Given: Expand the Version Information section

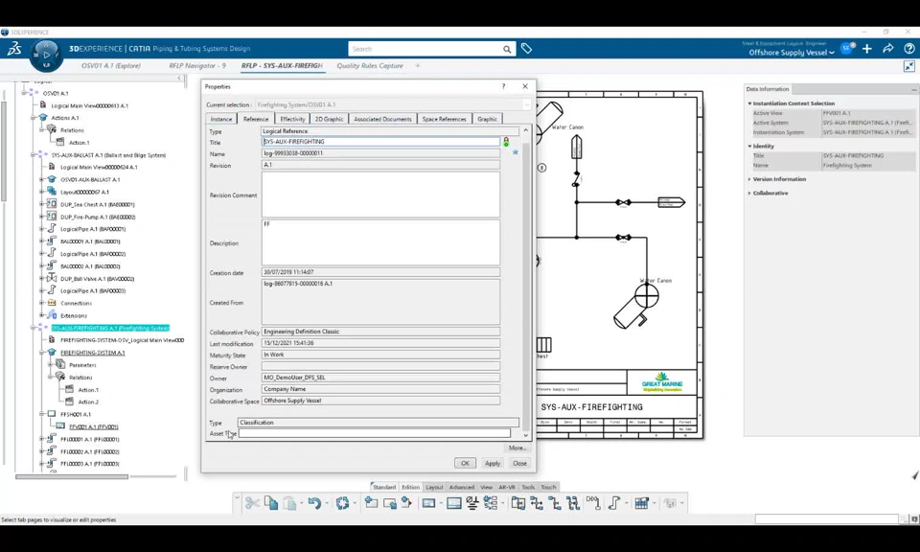Looking at the screenshot, I should click(749, 179).
